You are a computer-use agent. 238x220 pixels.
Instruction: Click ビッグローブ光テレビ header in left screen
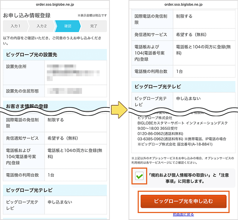tap(55, 190)
